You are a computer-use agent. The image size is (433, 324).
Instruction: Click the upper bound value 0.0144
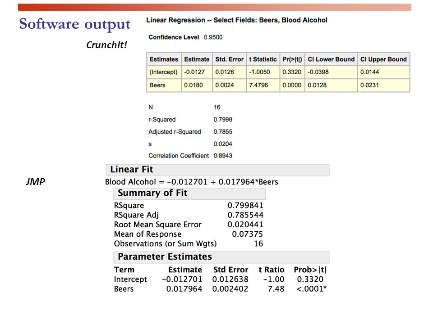click(x=370, y=72)
